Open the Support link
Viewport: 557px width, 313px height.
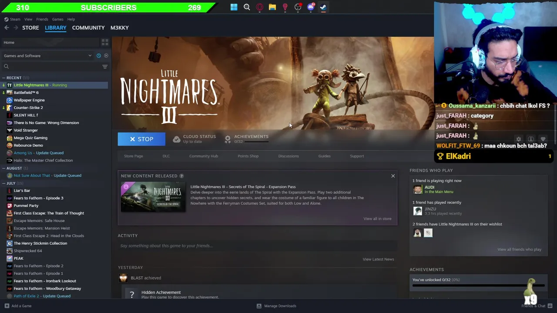click(357, 156)
